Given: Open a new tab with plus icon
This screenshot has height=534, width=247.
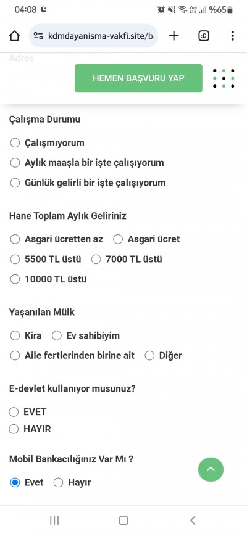Looking at the screenshot, I should pos(174,36).
